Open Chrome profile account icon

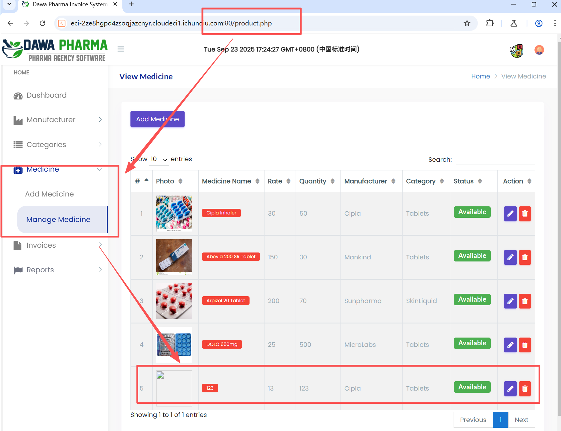tap(539, 23)
